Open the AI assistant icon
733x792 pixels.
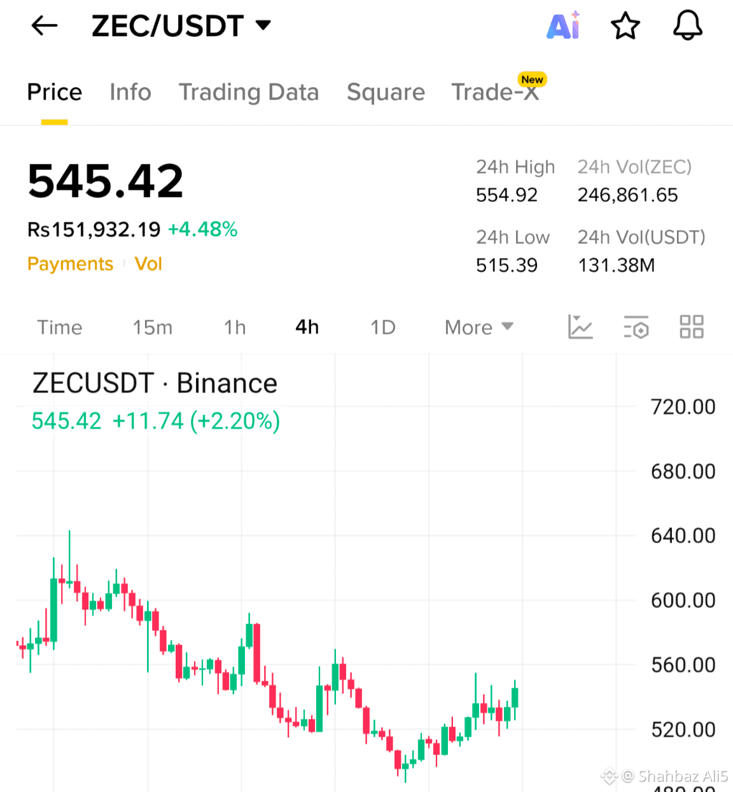pyautogui.click(x=564, y=26)
